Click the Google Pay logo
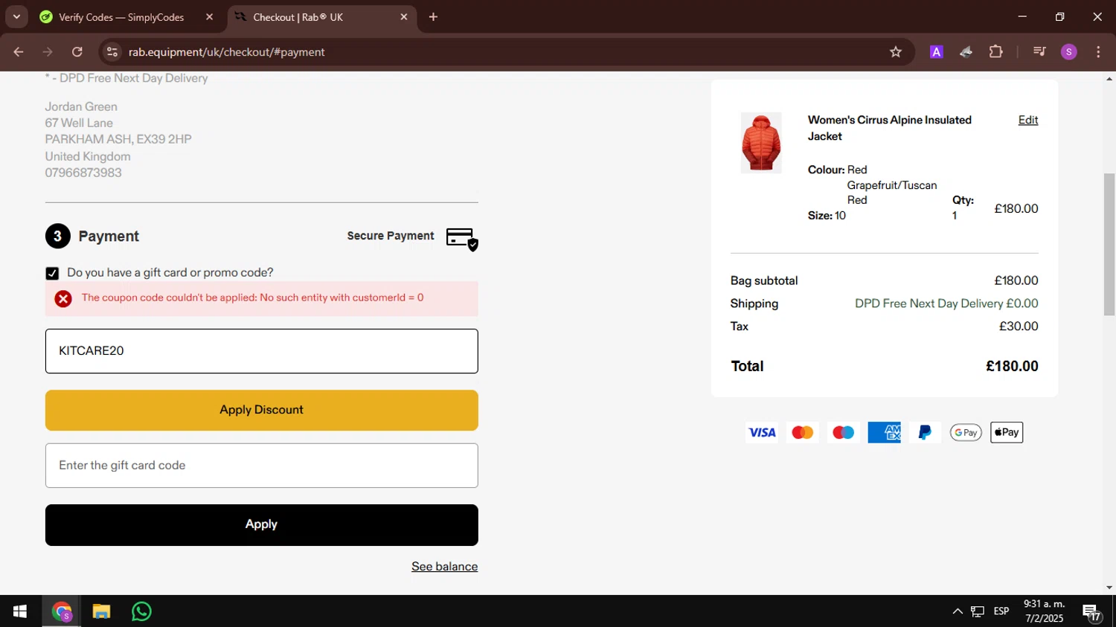 tap(966, 432)
